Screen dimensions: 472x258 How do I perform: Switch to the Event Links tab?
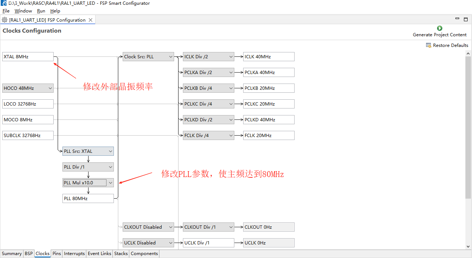point(100,254)
